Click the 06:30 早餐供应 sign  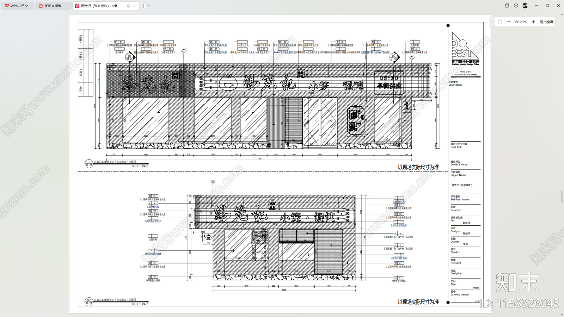389,82
